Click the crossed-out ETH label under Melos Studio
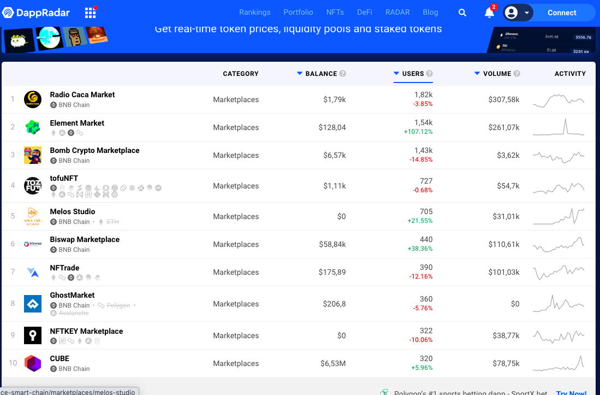The height and width of the screenshot is (395, 600). coord(112,222)
